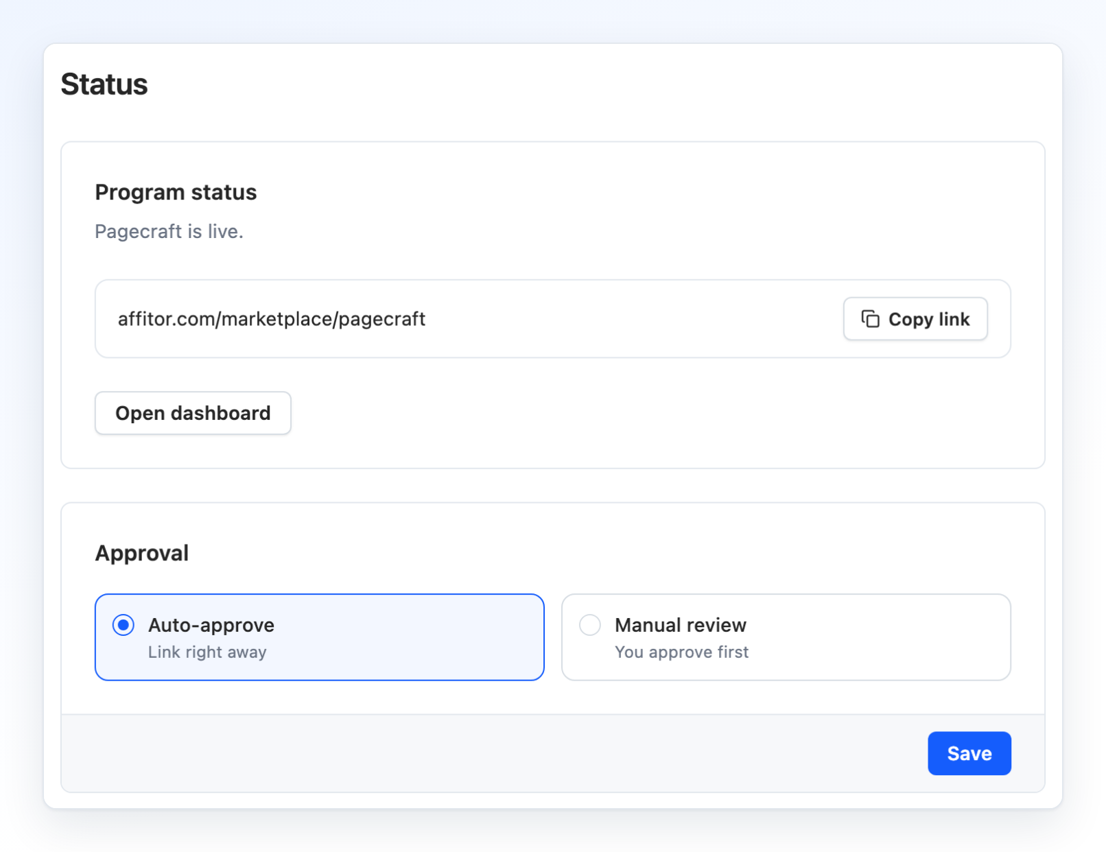This screenshot has height=852, width=1106.
Task: Click the 'You approve first' description
Action: tap(681, 652)
